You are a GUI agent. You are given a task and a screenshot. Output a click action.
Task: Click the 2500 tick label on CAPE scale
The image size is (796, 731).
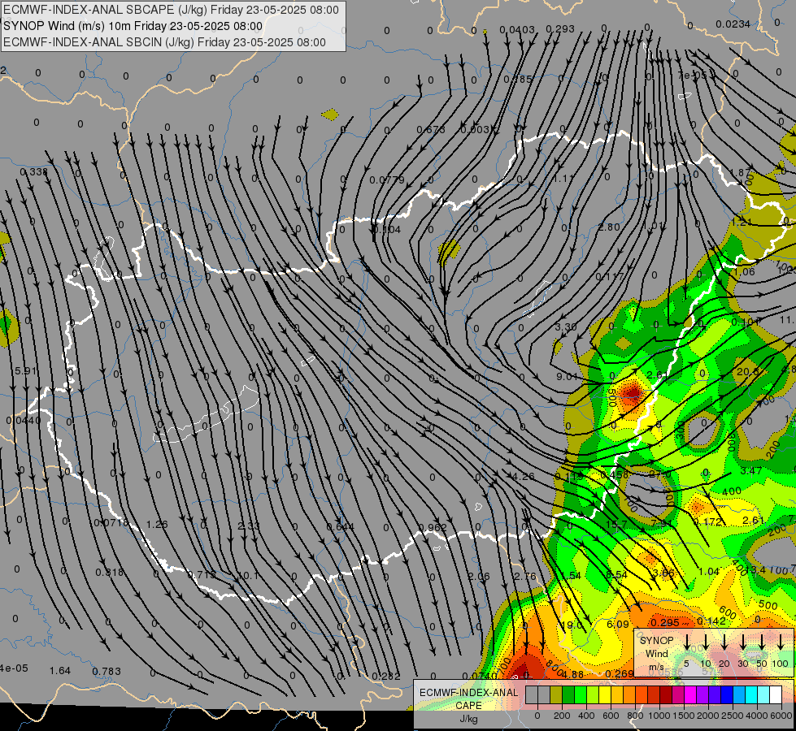point(733,716)
